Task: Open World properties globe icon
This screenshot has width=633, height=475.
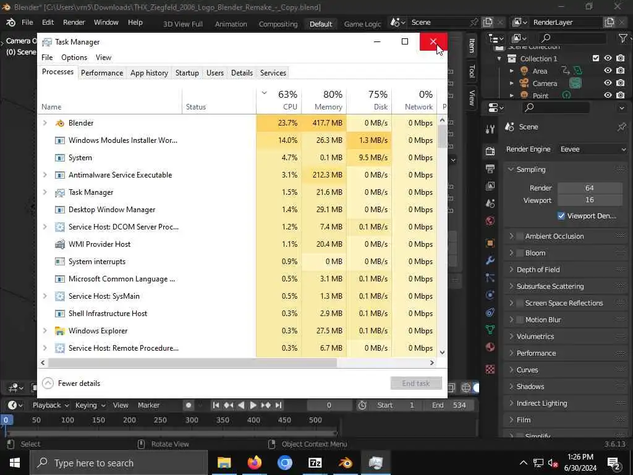Action: 490,221
